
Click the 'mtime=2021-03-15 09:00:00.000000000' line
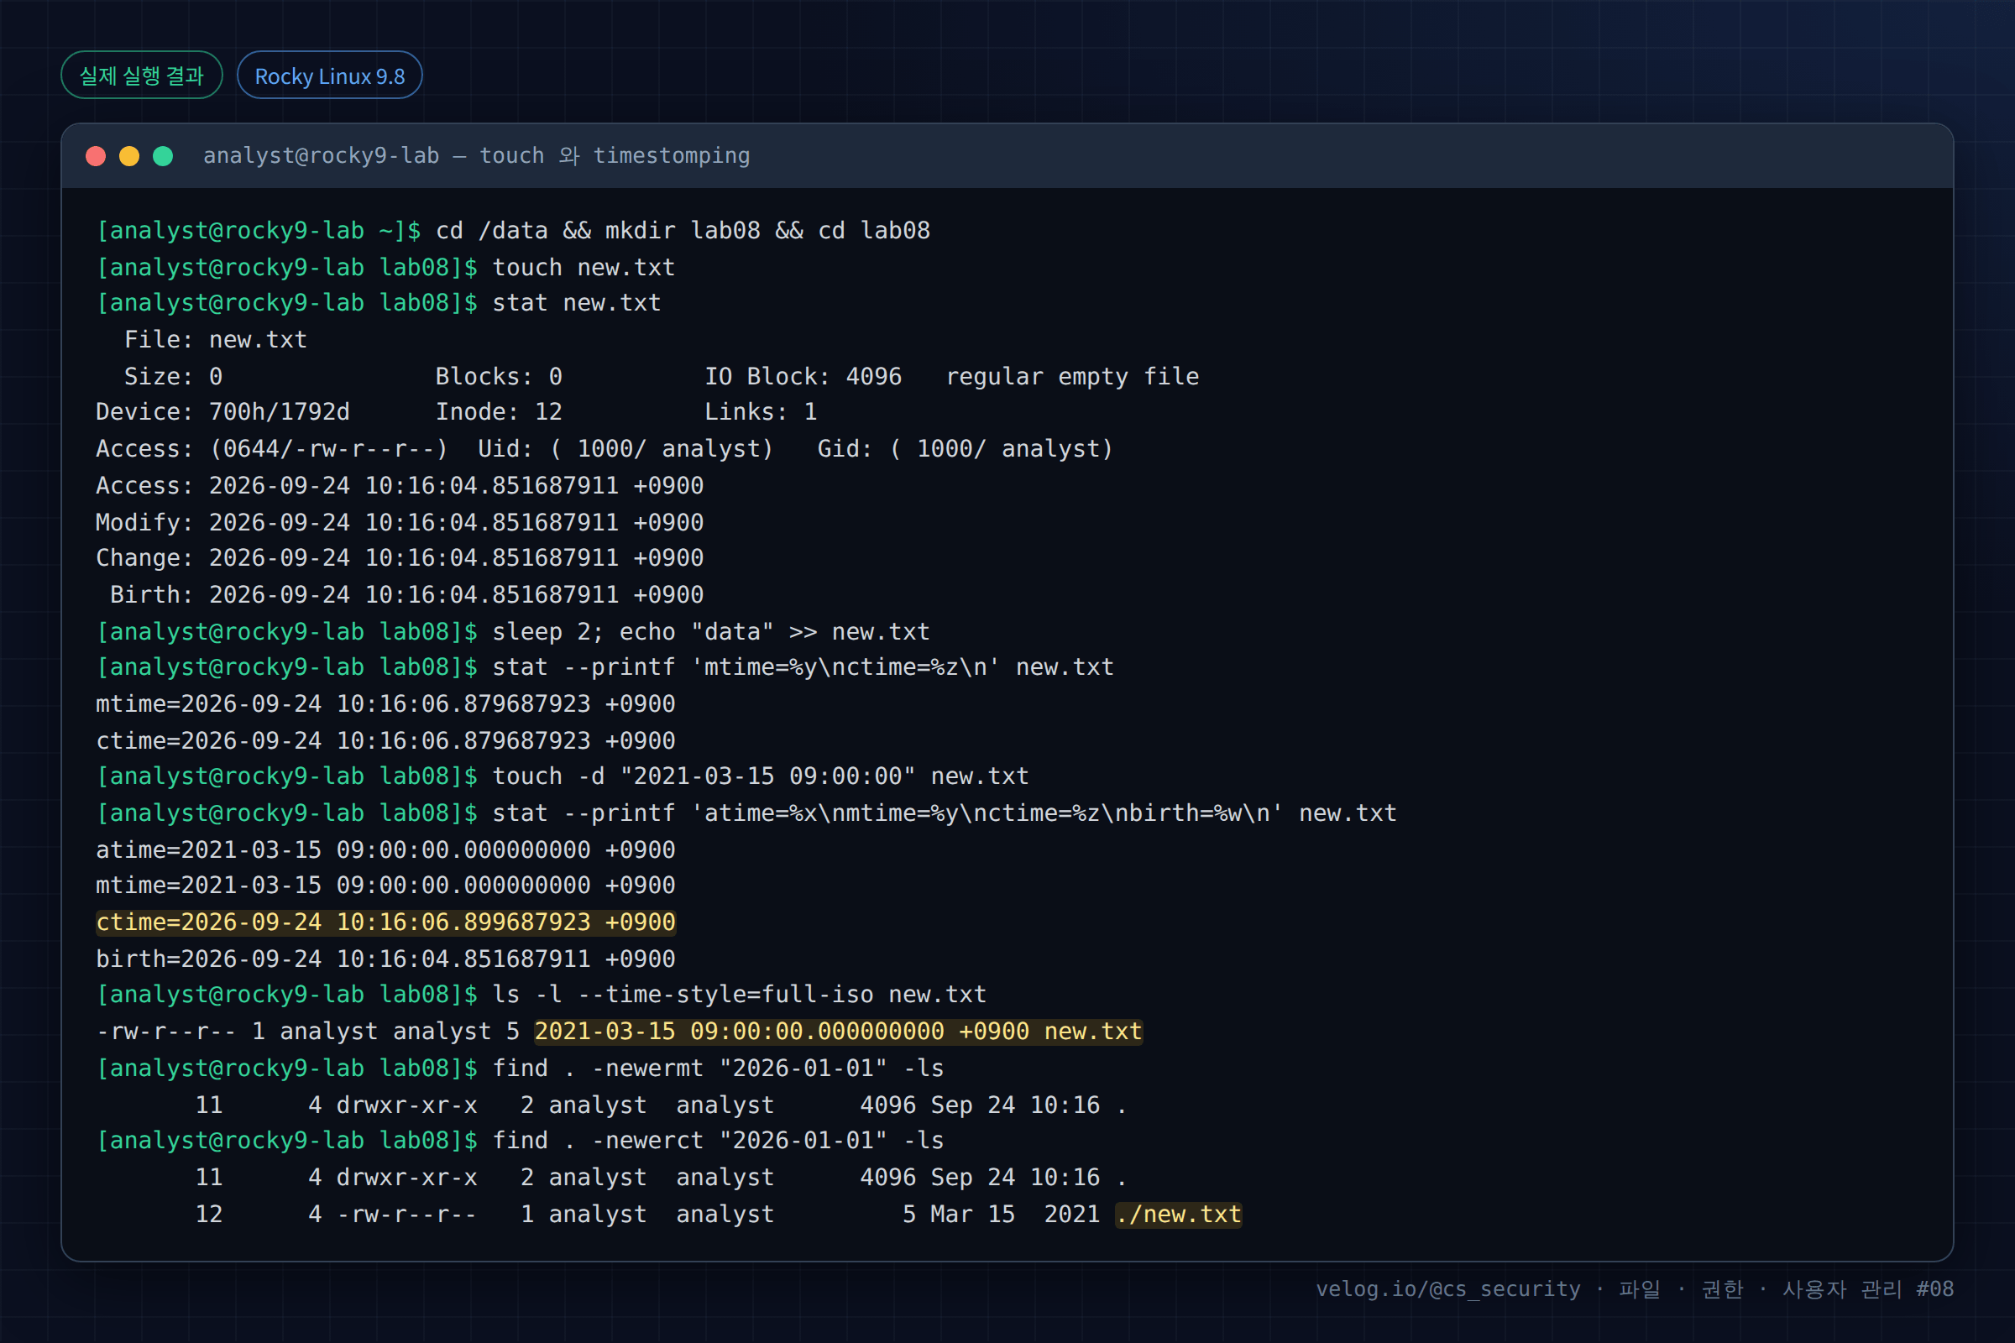[385, 886]
